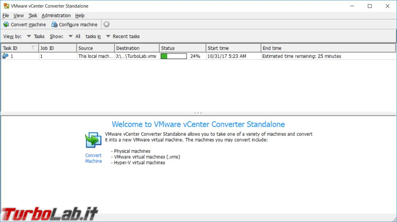Sort by the Job ID column header
This screenshot has height=222, width=397.
click(58, 48)
